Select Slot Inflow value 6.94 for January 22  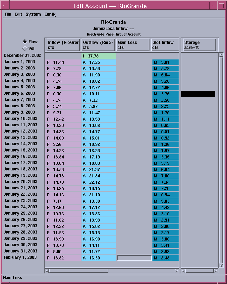165,195
